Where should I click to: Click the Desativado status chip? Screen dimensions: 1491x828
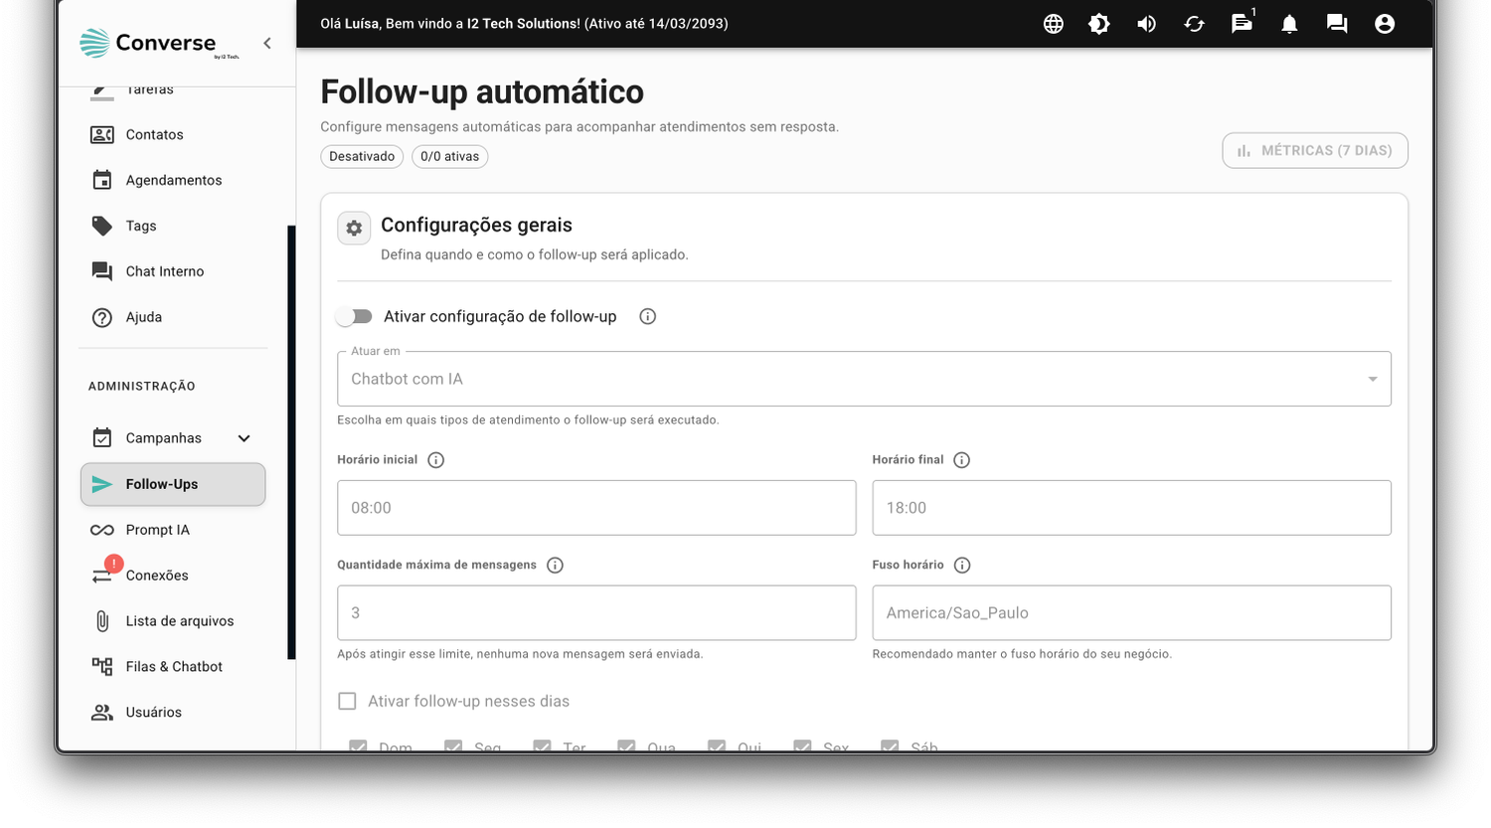pos(362,156)
